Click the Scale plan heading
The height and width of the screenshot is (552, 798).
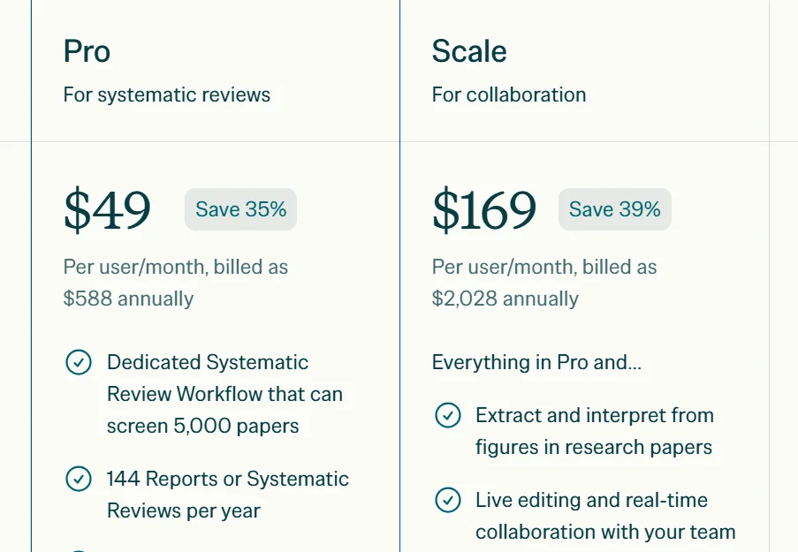click(469, 51)
